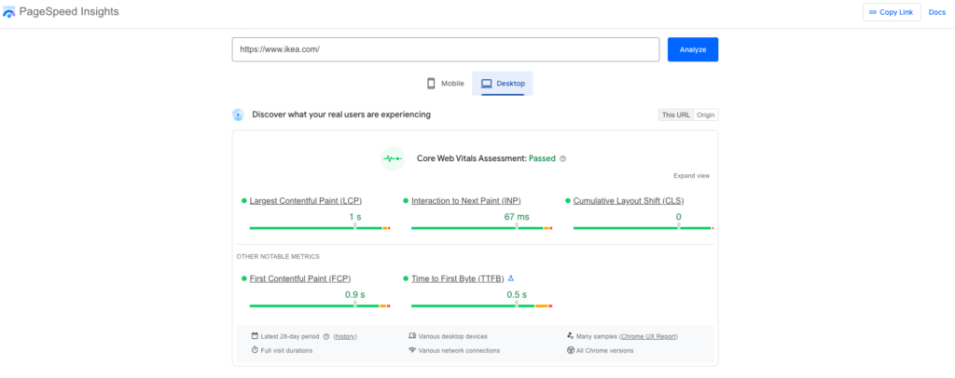Click 'Various desktop devices' text
955x378 pixels.
pos(452,337)
